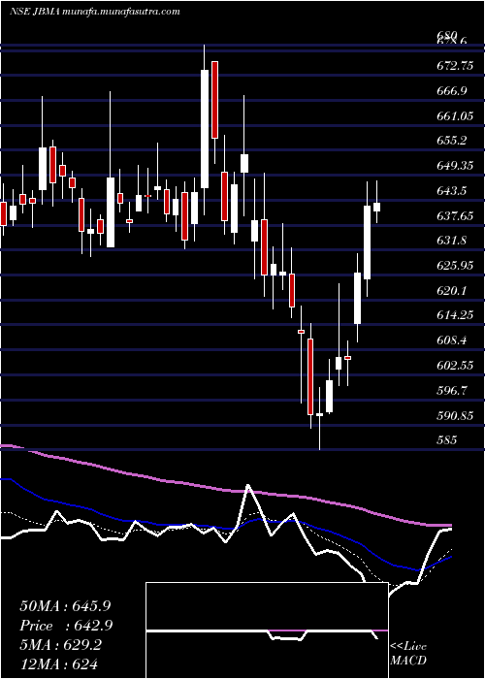The width and height of the screenshot is (485, 679).
Task: Click the 602.55 price axis label
Action: pyautogui.click(x=455, y=366)
